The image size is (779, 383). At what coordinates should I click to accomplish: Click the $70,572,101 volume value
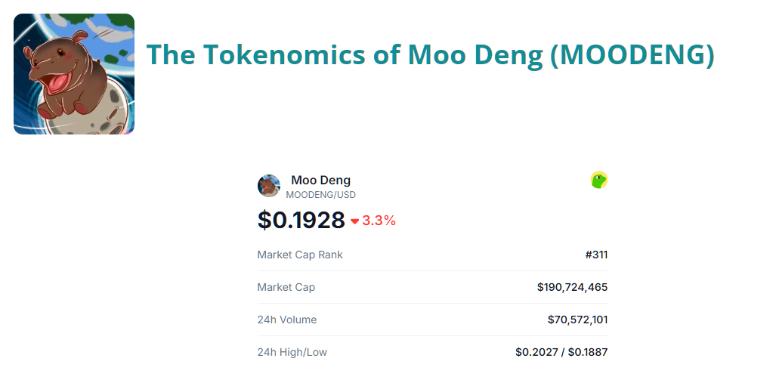point(577,320)
